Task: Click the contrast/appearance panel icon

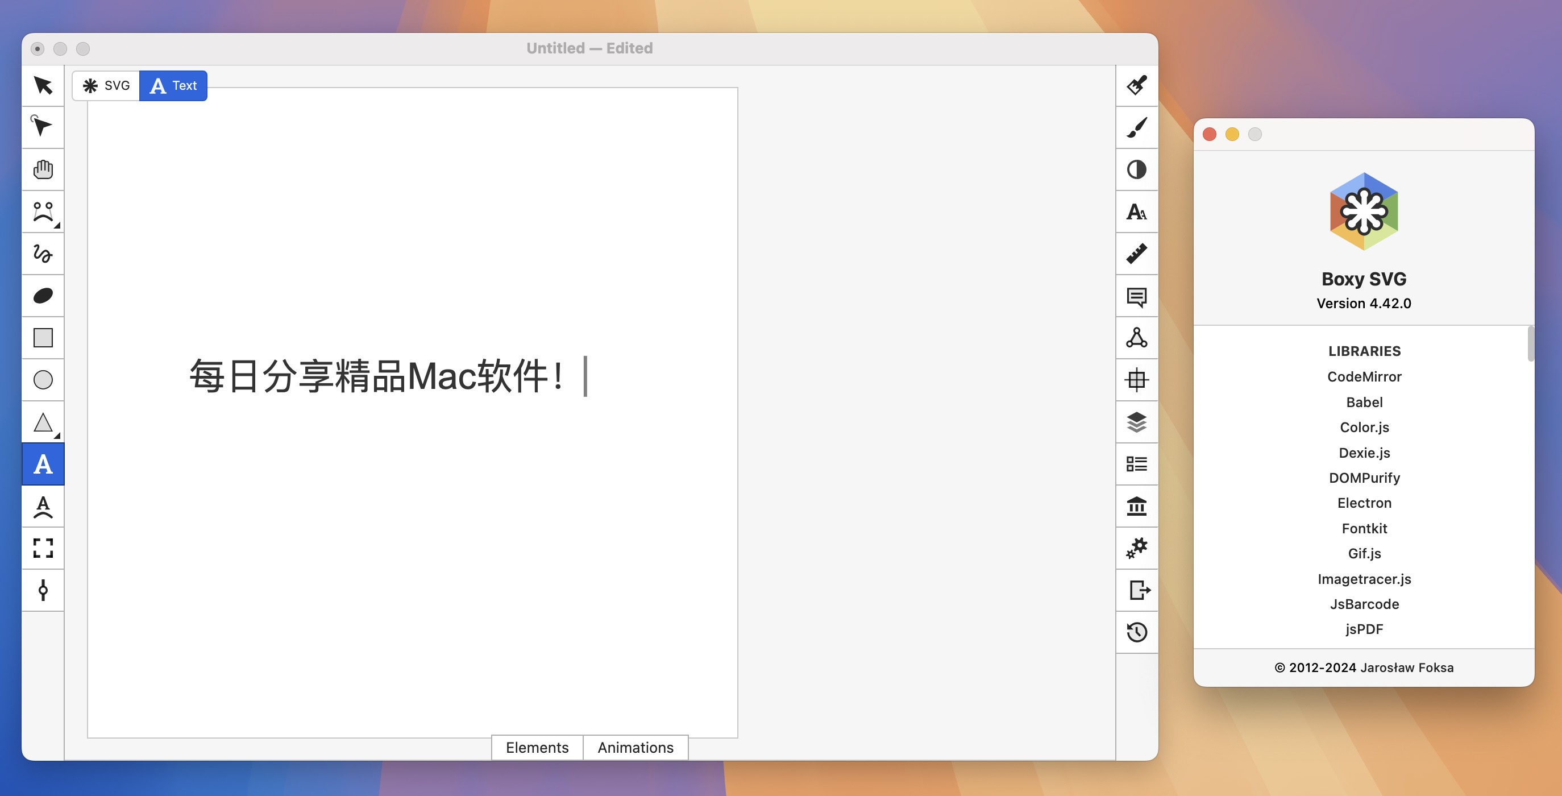Action: tap(1136, 168)
